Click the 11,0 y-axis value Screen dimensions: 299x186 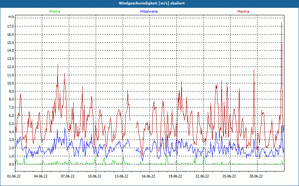[11, 75]
